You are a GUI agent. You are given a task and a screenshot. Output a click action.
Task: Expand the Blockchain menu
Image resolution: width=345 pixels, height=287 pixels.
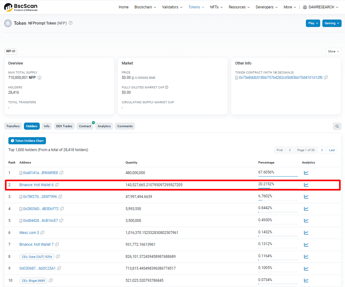click(x=145, y=7)
